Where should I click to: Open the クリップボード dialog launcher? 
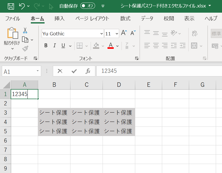coord(35,58)
